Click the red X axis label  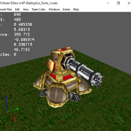15,119
